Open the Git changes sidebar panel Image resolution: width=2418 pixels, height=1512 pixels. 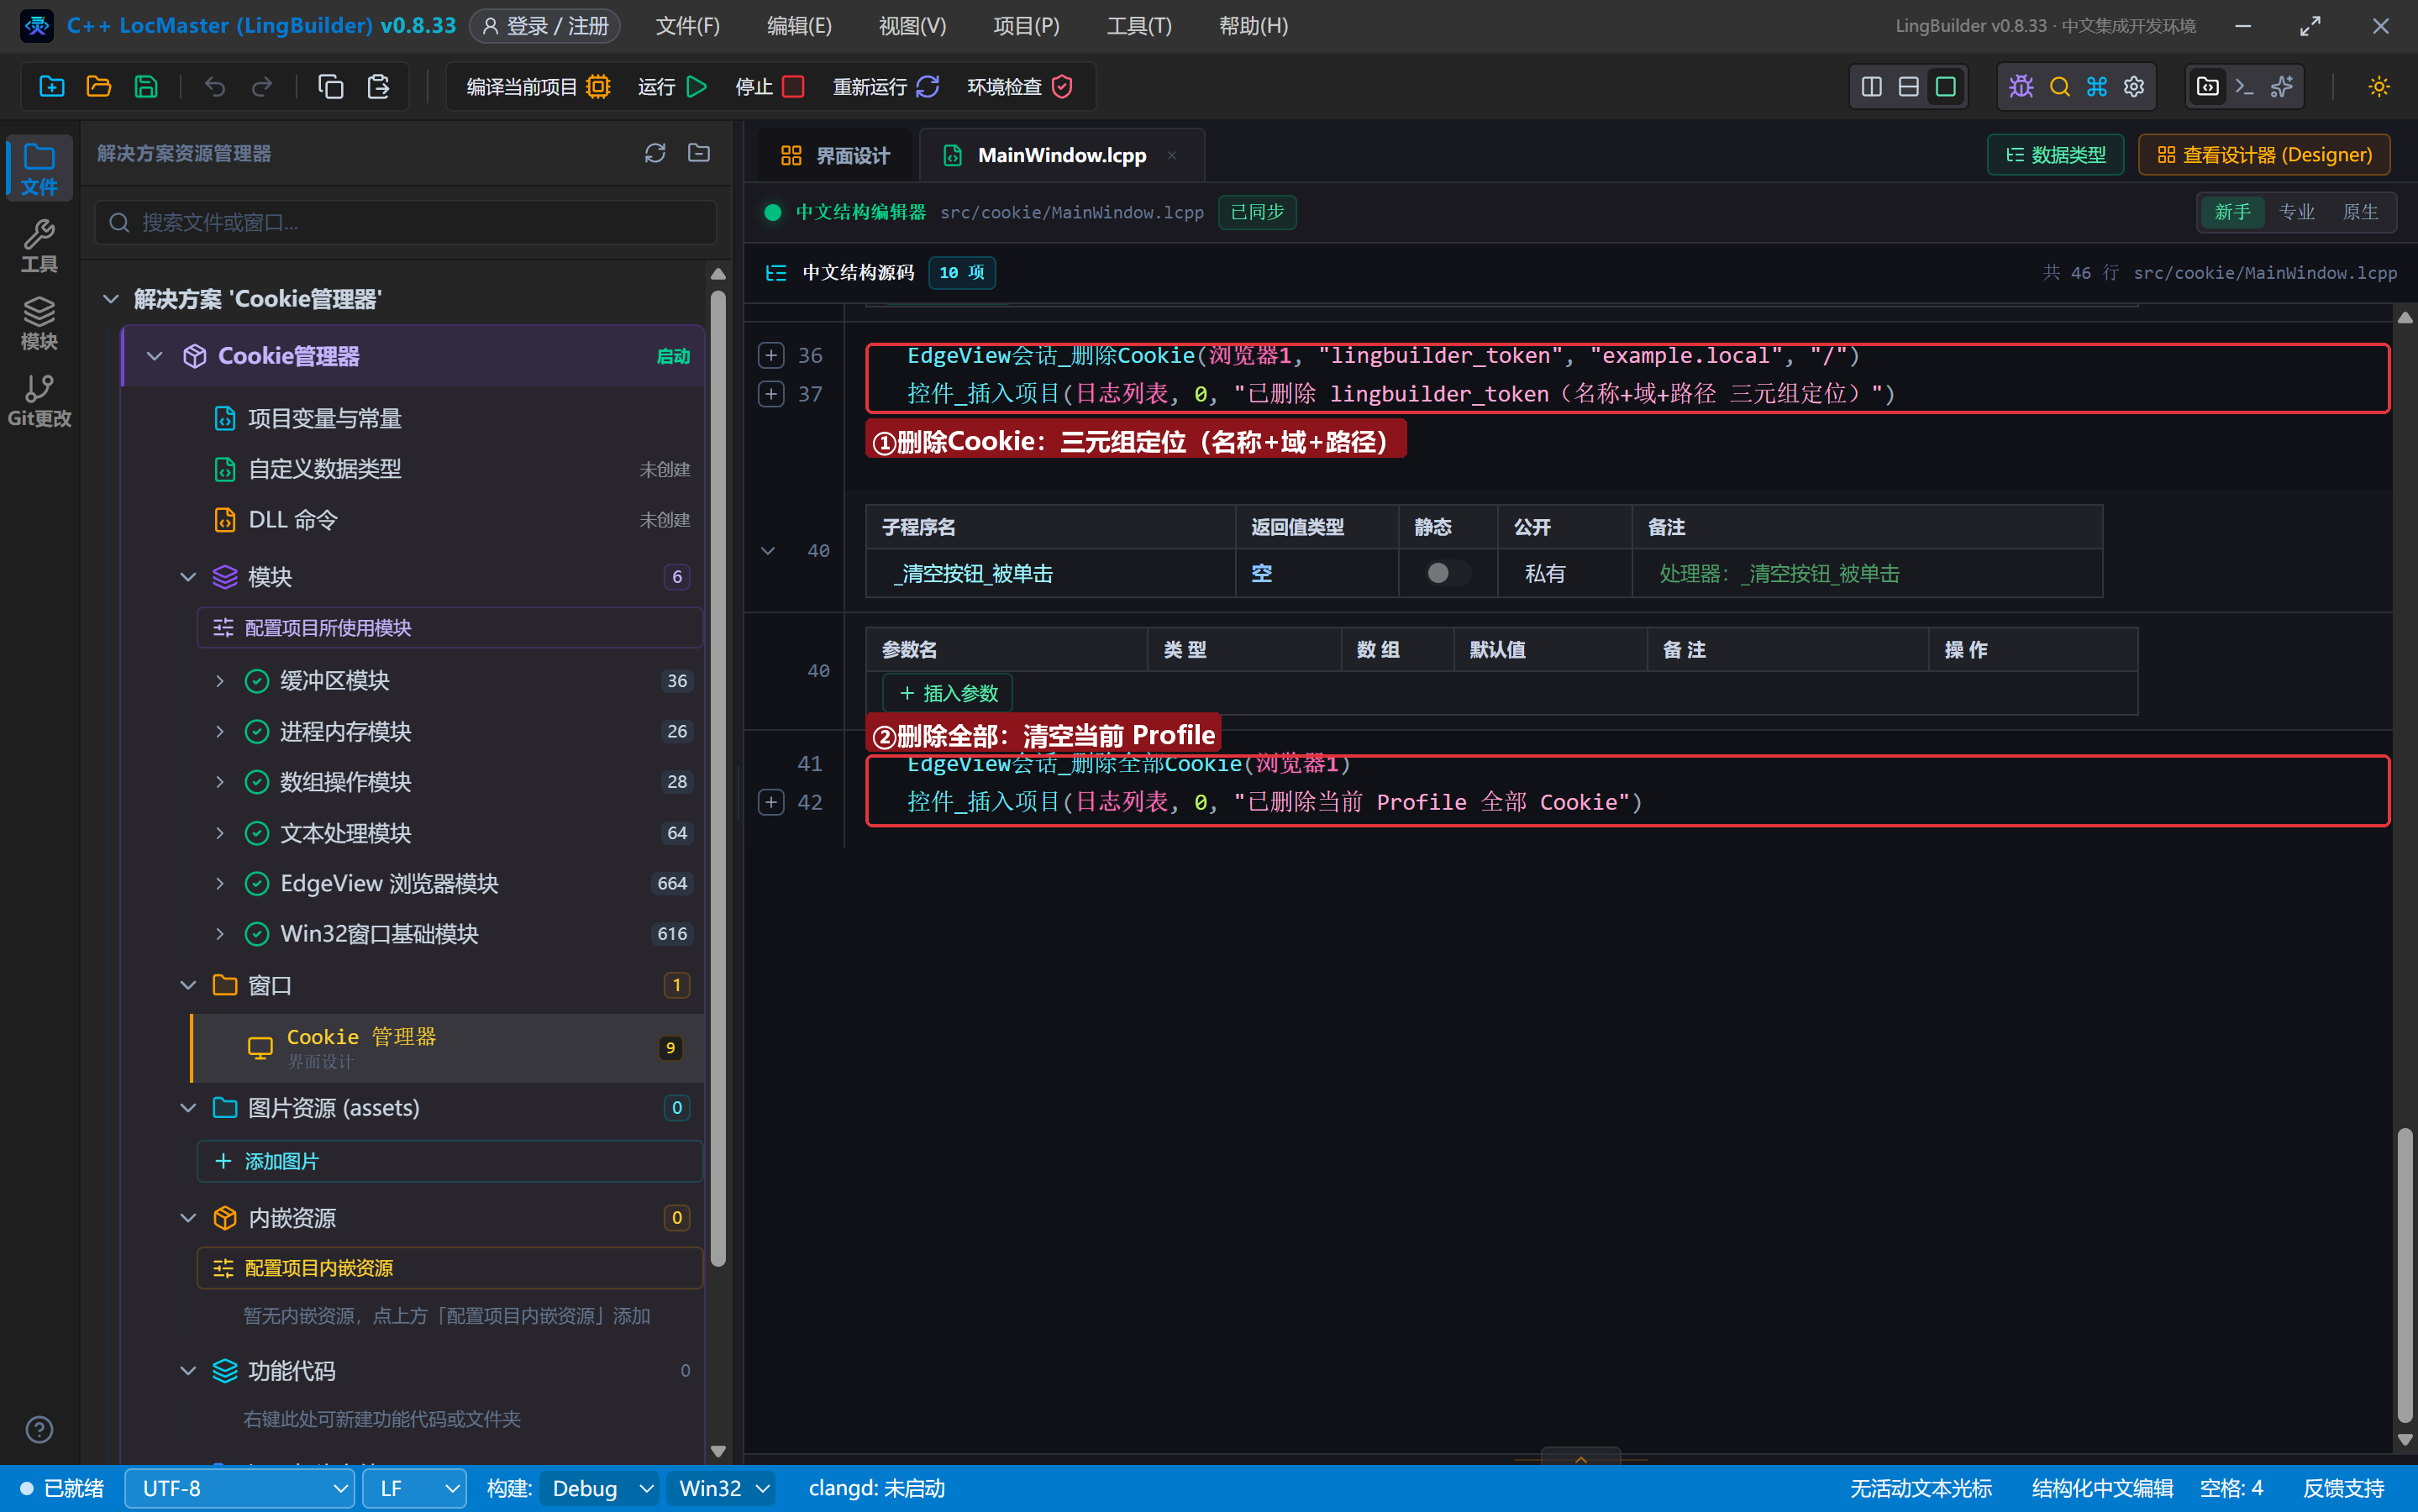pyautogui.click(x=39, y=400)
